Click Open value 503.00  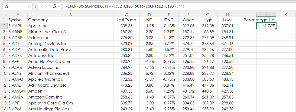[188, 79]
